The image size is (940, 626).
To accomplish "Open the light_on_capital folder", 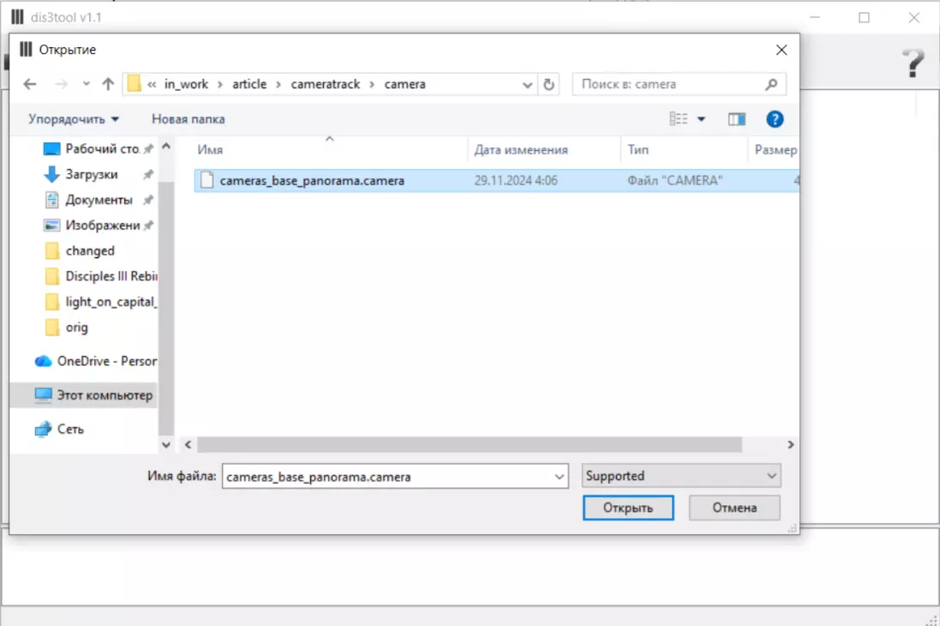I will (x=100, y=302).
